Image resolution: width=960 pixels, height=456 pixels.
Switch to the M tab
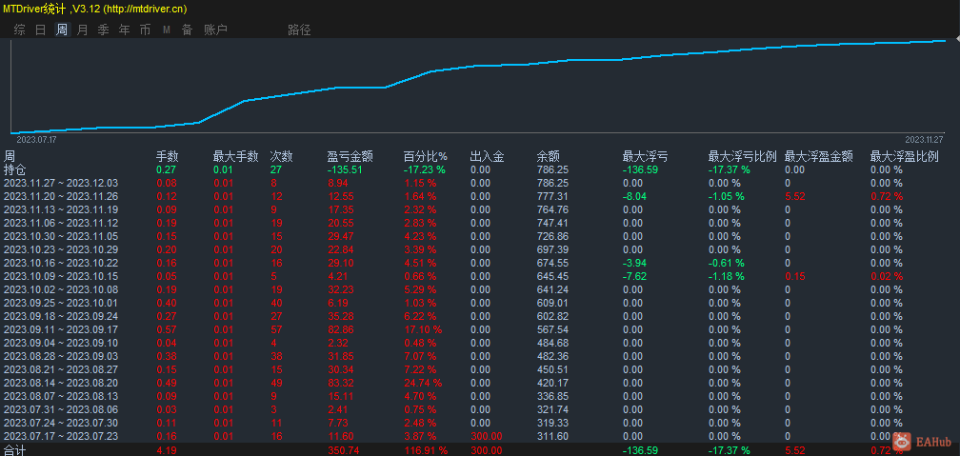167,30
